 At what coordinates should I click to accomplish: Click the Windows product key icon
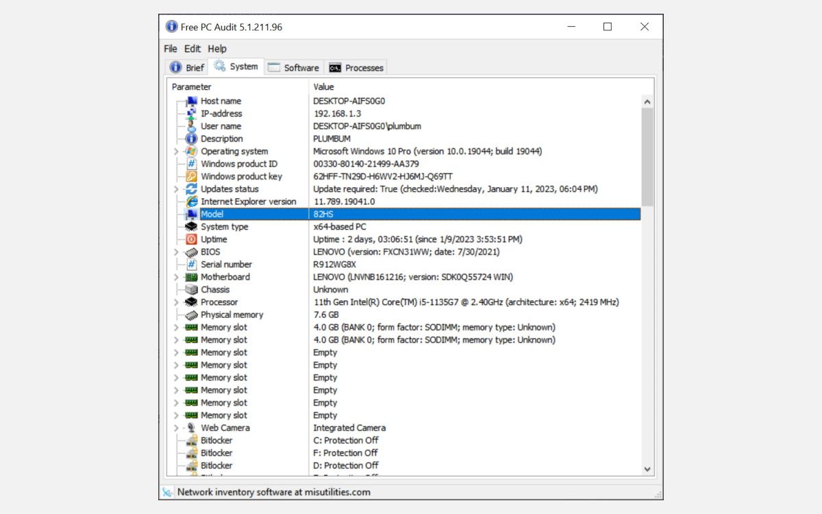pos(192,176)
